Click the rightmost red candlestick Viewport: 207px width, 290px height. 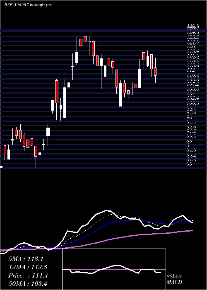[x=155, y=71]
